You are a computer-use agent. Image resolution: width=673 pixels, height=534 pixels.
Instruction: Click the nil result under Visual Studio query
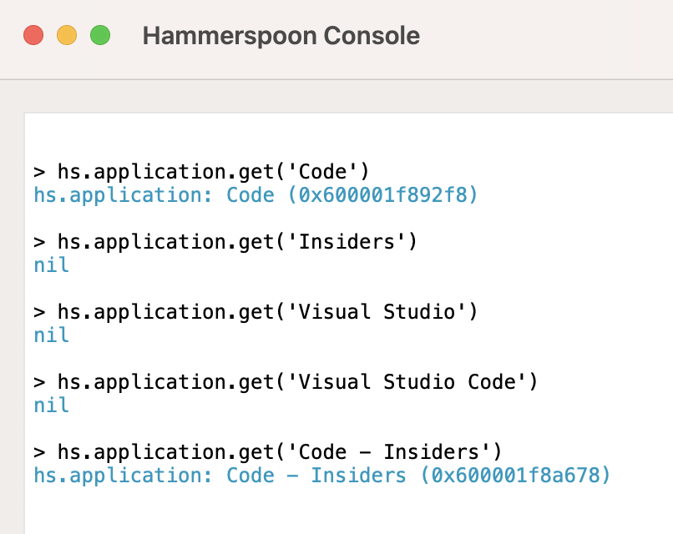click(51, 335)
